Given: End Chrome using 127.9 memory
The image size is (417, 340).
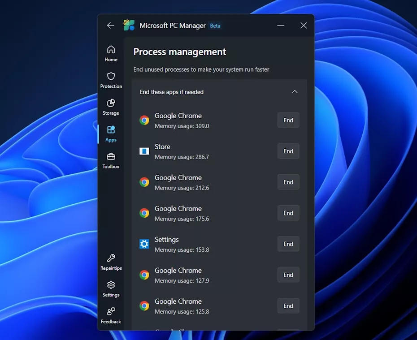Looking at the screenshot, I should 288,275.
